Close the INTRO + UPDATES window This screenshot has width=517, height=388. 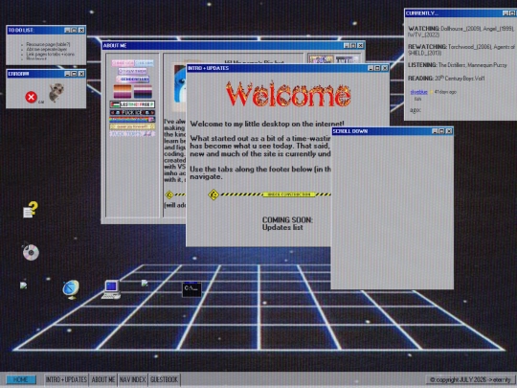[x=385, y=68]
